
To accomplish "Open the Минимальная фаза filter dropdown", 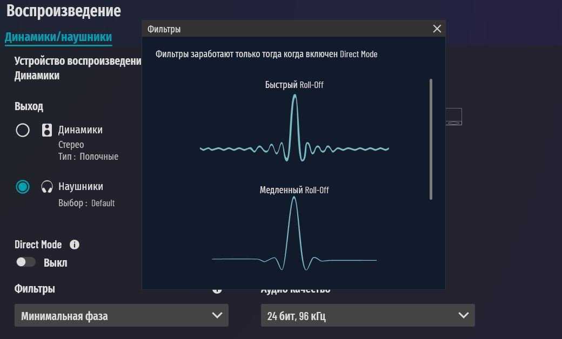I will pos(122,315).
